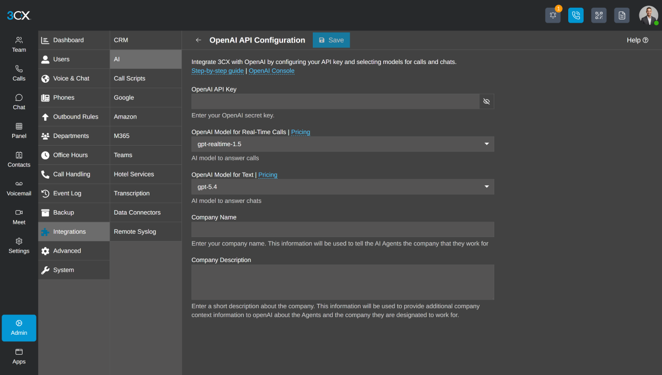Open Help link
662x375 pixels.
637,40
